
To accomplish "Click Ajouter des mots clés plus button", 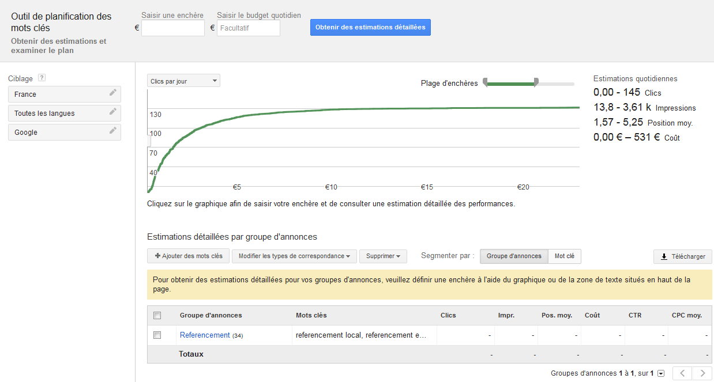I will 188,256.
